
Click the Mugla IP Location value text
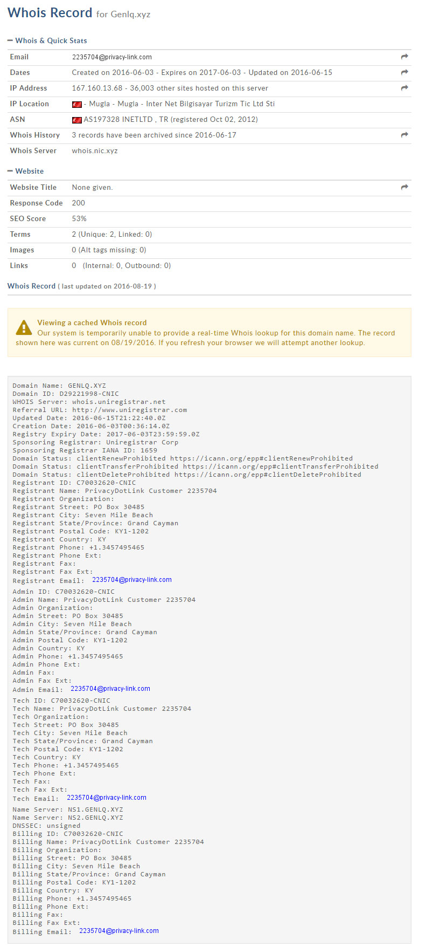coord(179,104)
